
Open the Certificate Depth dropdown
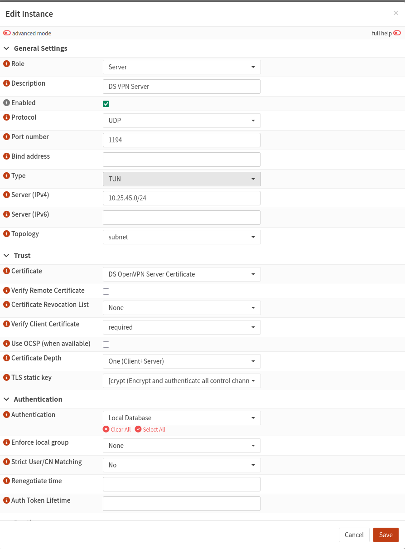point(181,361)
